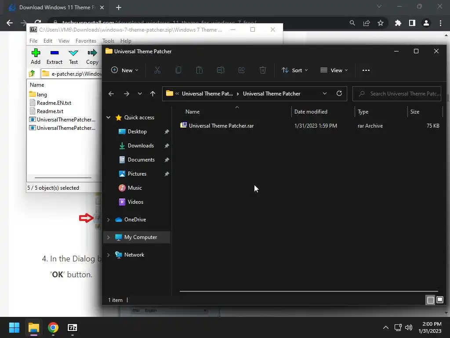The height and width of the screenshot is (338, 450).
Task: Open Videos in navigation pane
Action: tap(135, 202)
